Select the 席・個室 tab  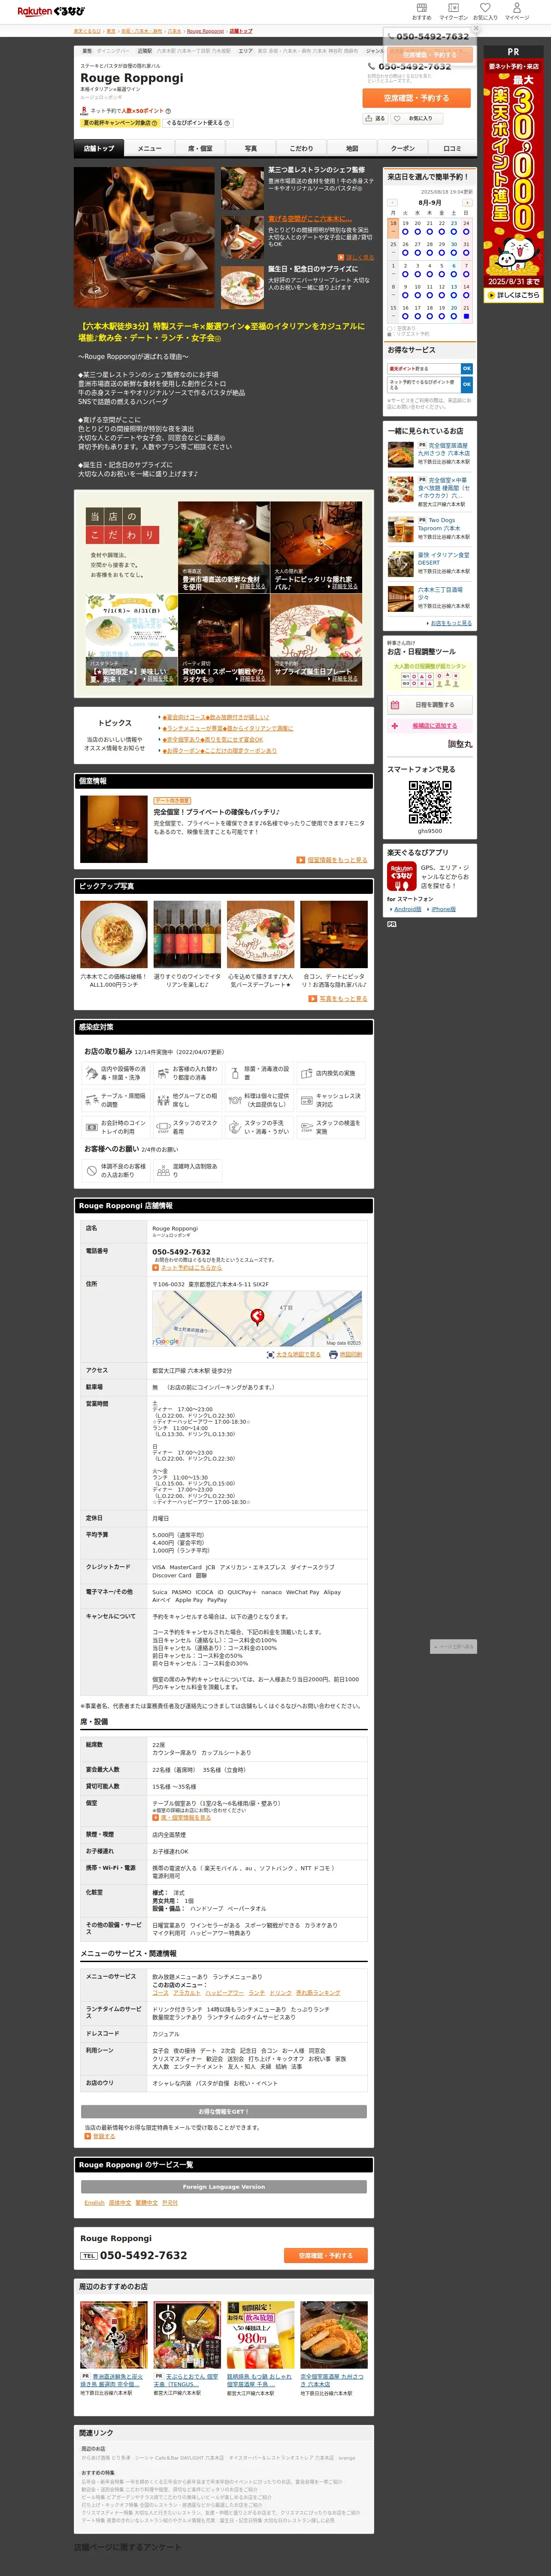(200, 148)
